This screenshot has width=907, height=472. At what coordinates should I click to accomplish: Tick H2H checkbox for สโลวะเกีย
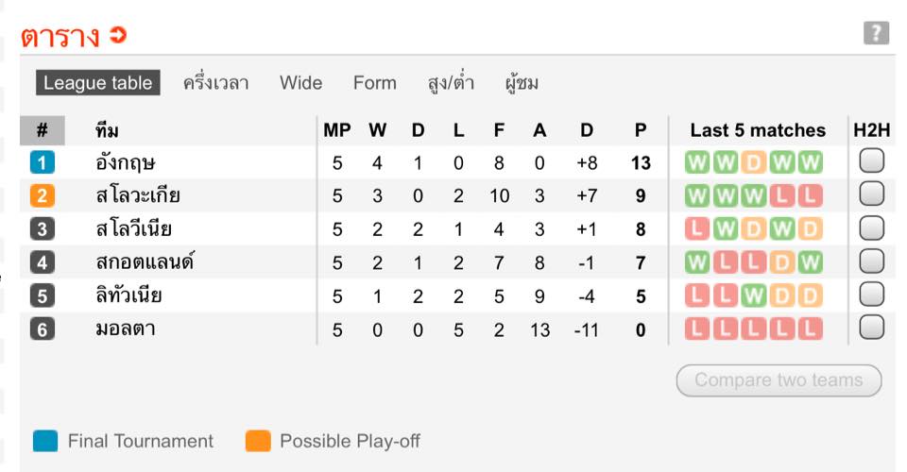tap(871, 194)
